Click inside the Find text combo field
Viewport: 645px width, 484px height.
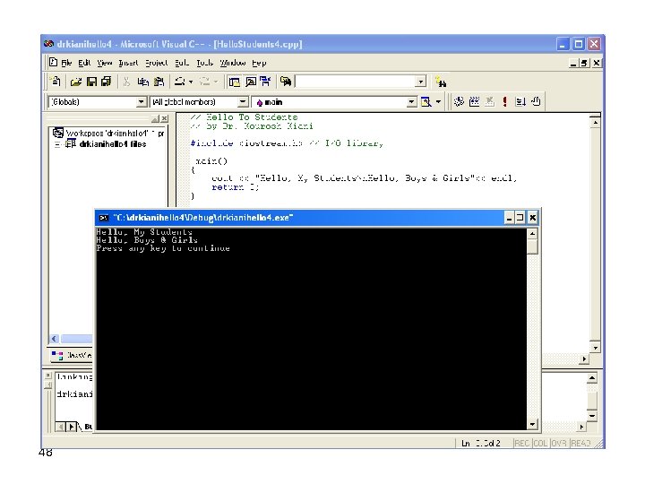tap(356, 82)
